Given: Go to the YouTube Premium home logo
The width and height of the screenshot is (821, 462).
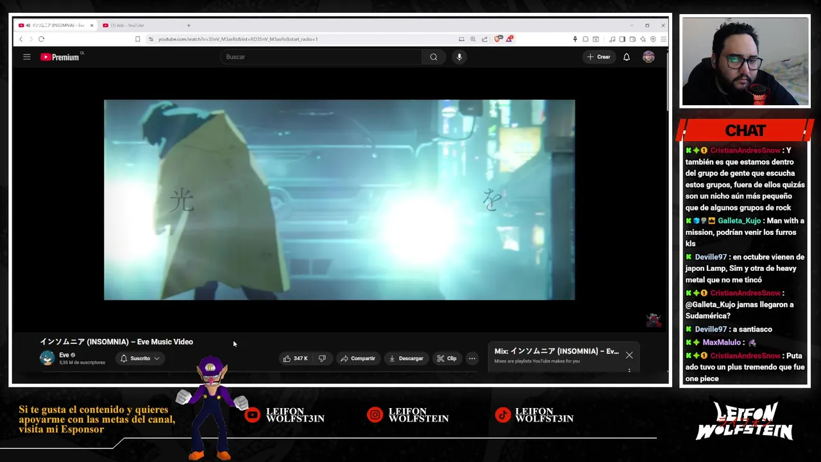Looking at the screenshot, I should [60, 57].
